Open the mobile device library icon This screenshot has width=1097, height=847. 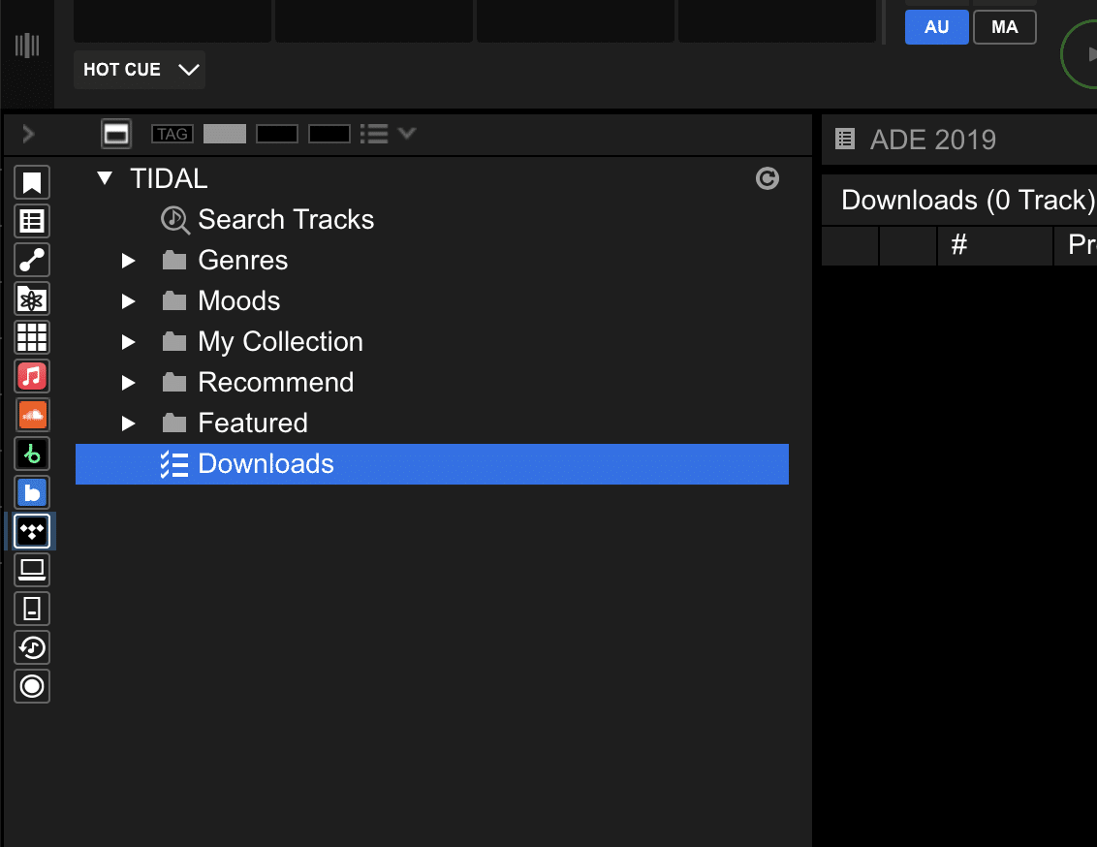click(31, 609)
